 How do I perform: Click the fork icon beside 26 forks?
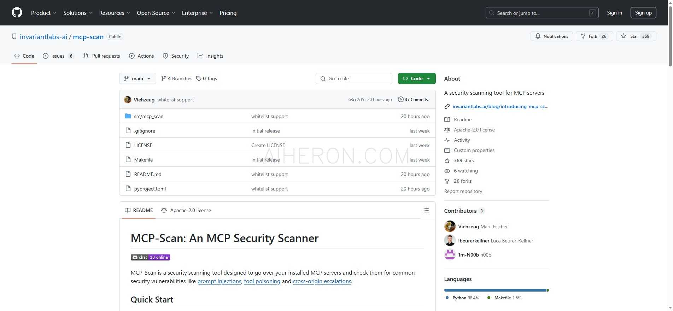pyautogui.click(x=447, y=181)
